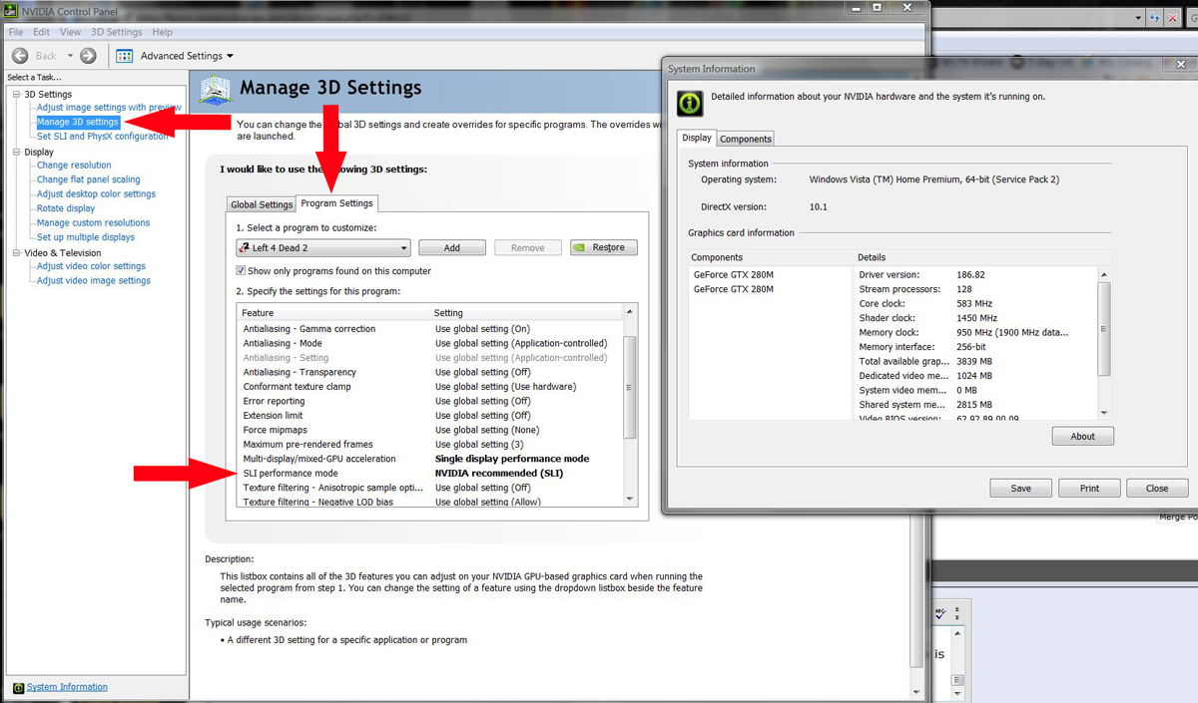
Task: Select the 'SLI performance mode' feature row
Action: point(430,474)
